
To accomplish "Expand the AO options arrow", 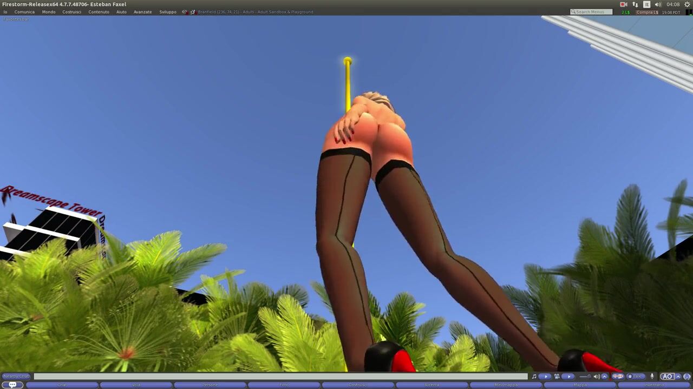I will 678,377.
